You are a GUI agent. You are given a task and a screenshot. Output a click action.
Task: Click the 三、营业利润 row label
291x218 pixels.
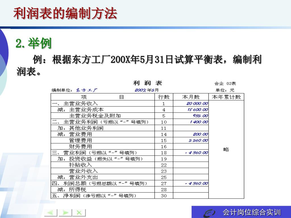(94, 152)
